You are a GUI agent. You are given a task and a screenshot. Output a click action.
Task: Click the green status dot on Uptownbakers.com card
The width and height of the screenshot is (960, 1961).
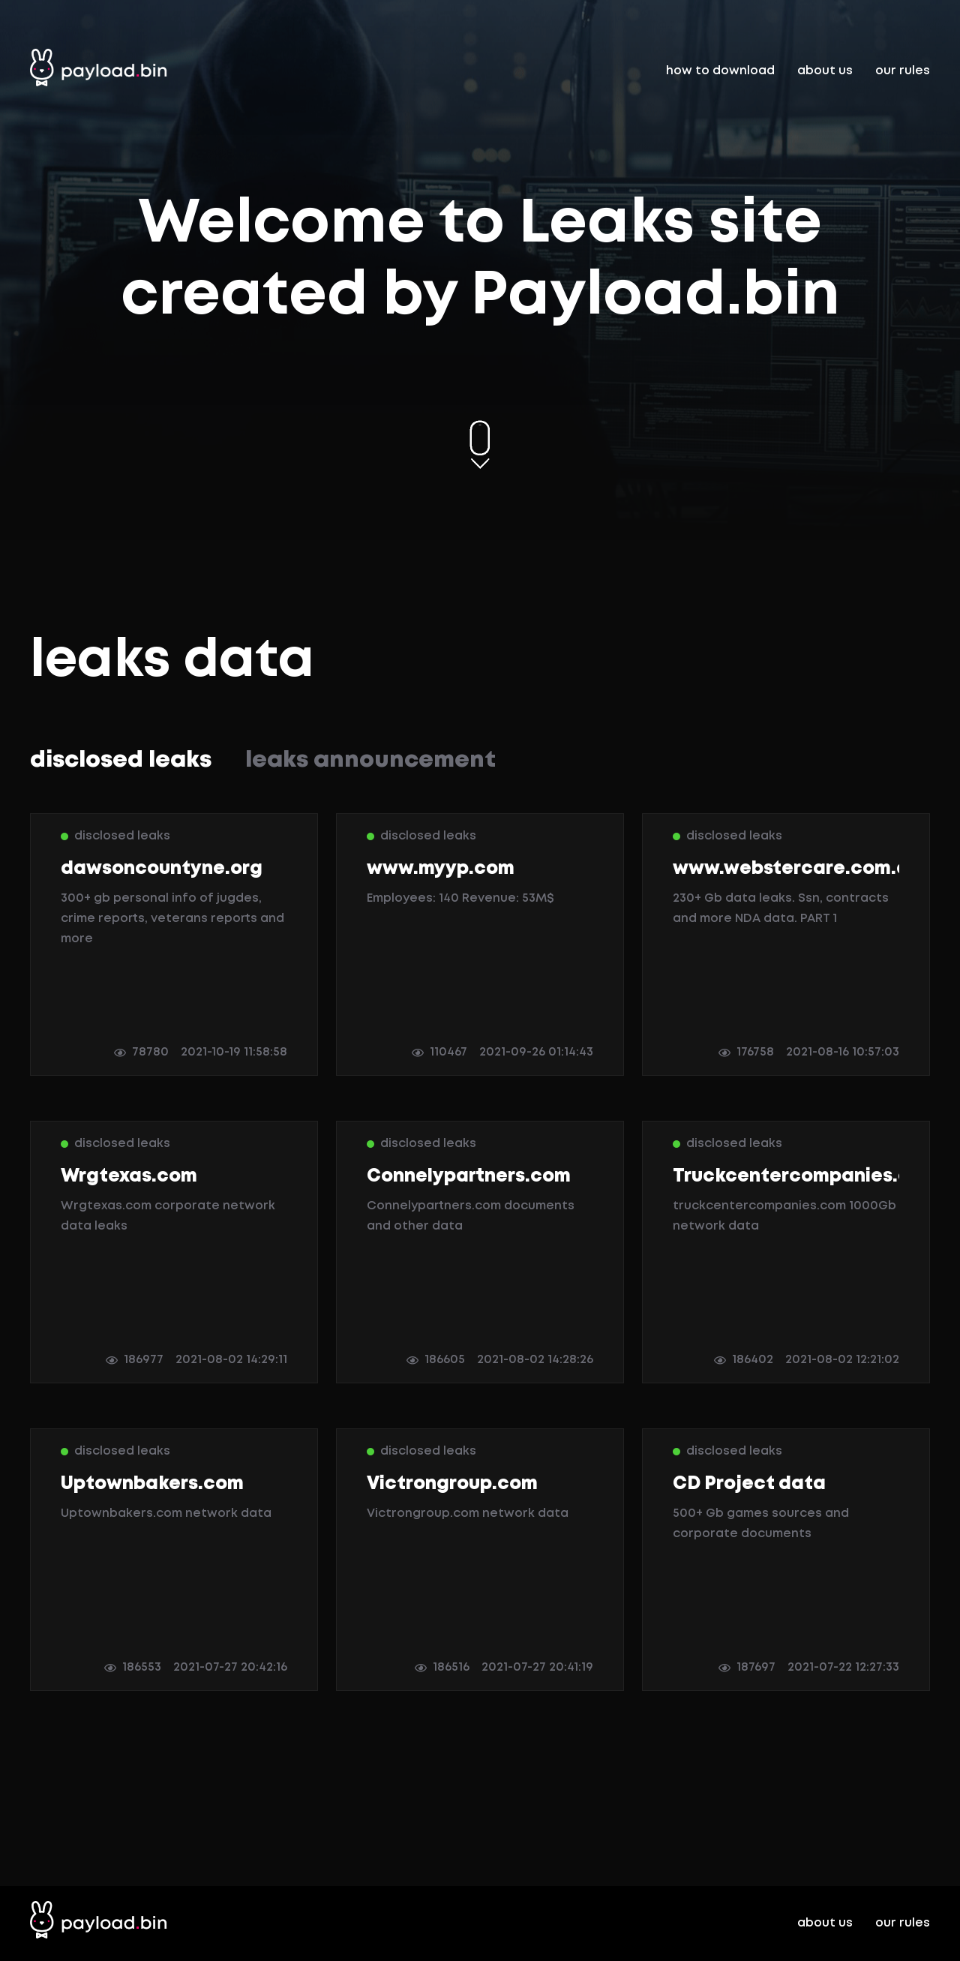point(64,1451)
